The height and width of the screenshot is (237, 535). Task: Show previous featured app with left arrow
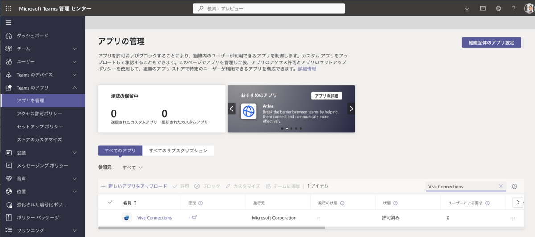pos(232,109)
